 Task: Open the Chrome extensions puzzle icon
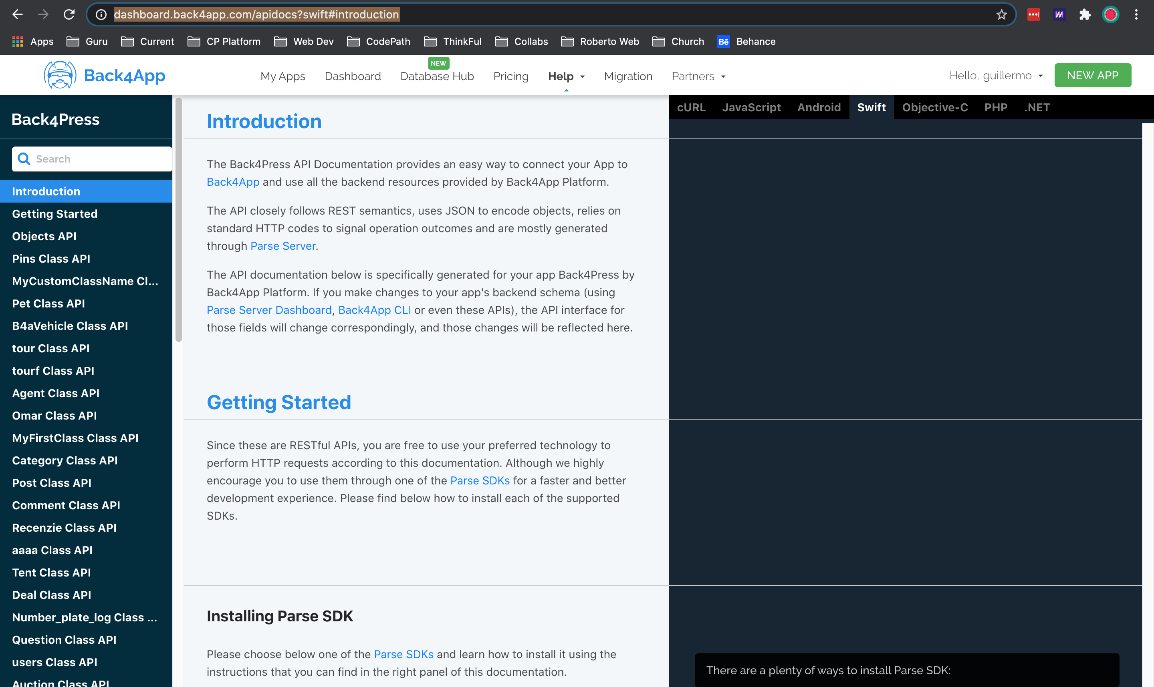1085,14
